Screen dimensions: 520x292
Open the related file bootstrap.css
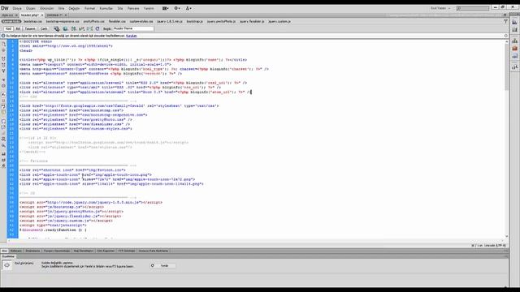[x=32, y=22]
